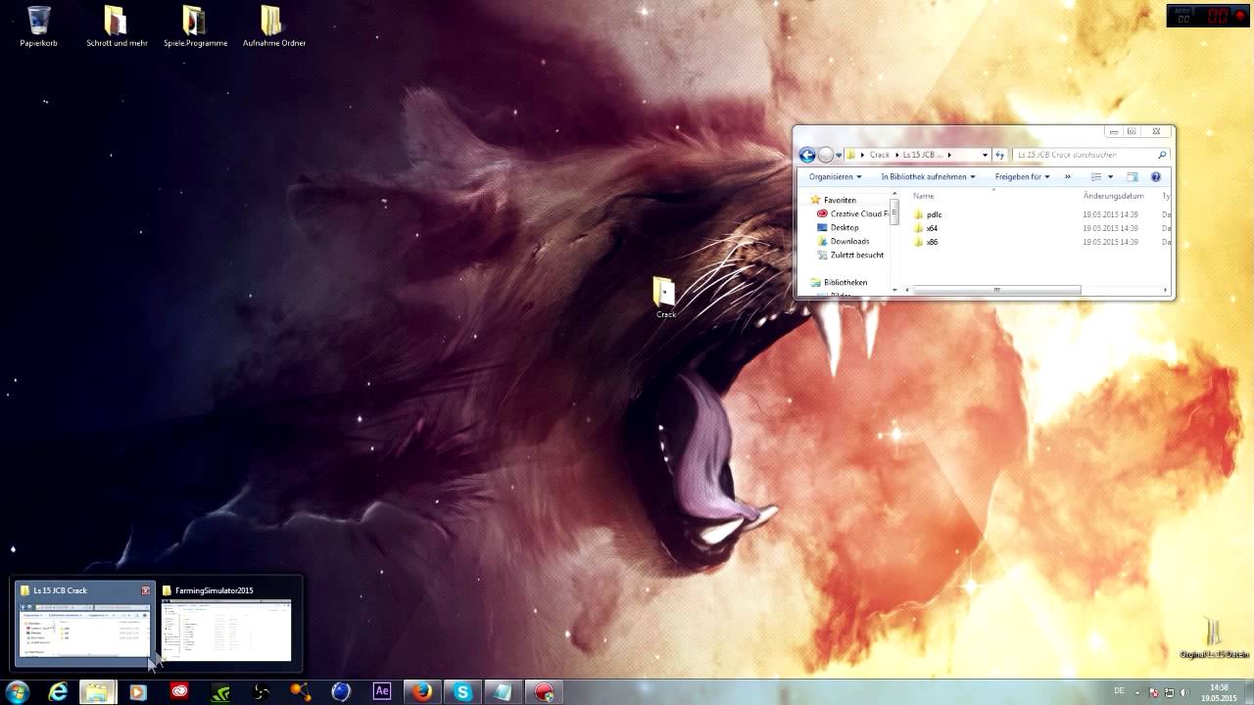
Task: Expand the address bar history dropdown arrow
Action: 985,155
